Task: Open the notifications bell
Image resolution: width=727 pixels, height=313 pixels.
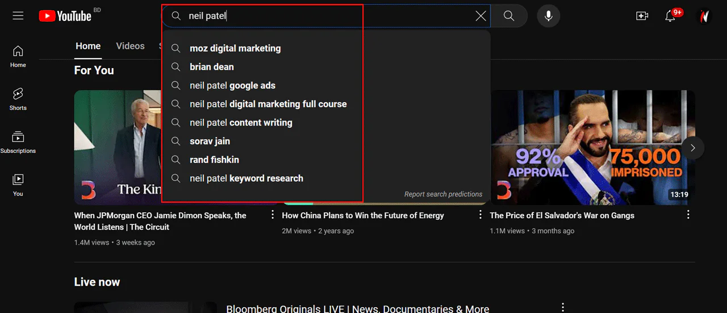Action: (671, 16)
